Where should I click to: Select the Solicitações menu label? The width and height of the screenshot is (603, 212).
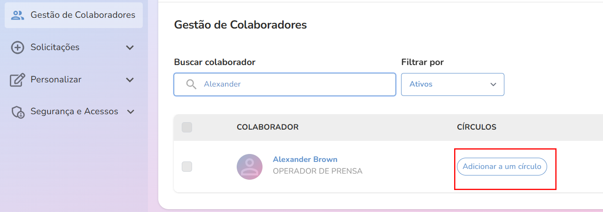click(55, 47)
